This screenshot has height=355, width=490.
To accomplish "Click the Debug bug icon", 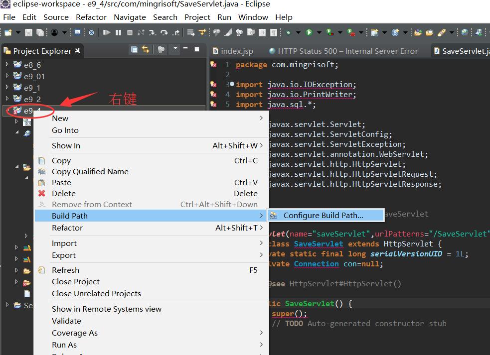I will [288, 32].
